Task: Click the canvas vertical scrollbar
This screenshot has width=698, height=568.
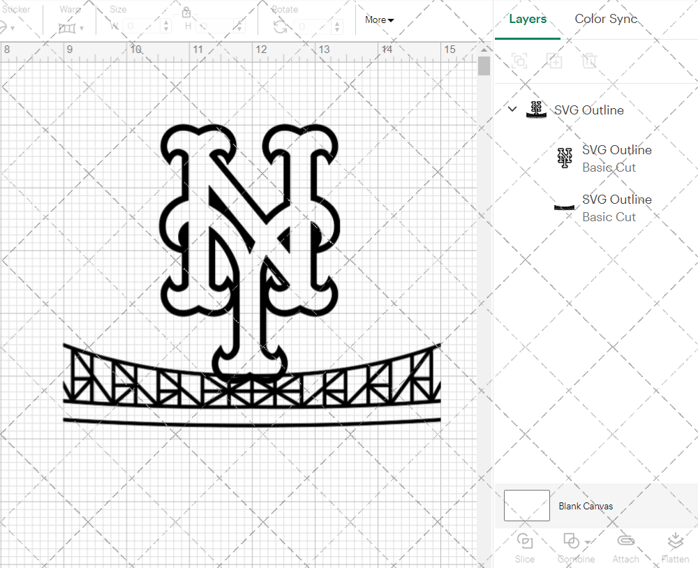Action: [x=484, y=66]
